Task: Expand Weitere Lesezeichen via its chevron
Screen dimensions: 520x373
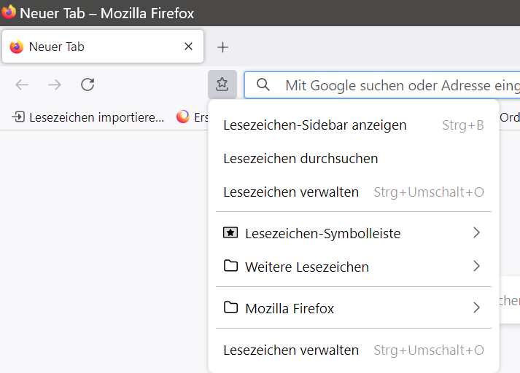Action: pos(476,267)
